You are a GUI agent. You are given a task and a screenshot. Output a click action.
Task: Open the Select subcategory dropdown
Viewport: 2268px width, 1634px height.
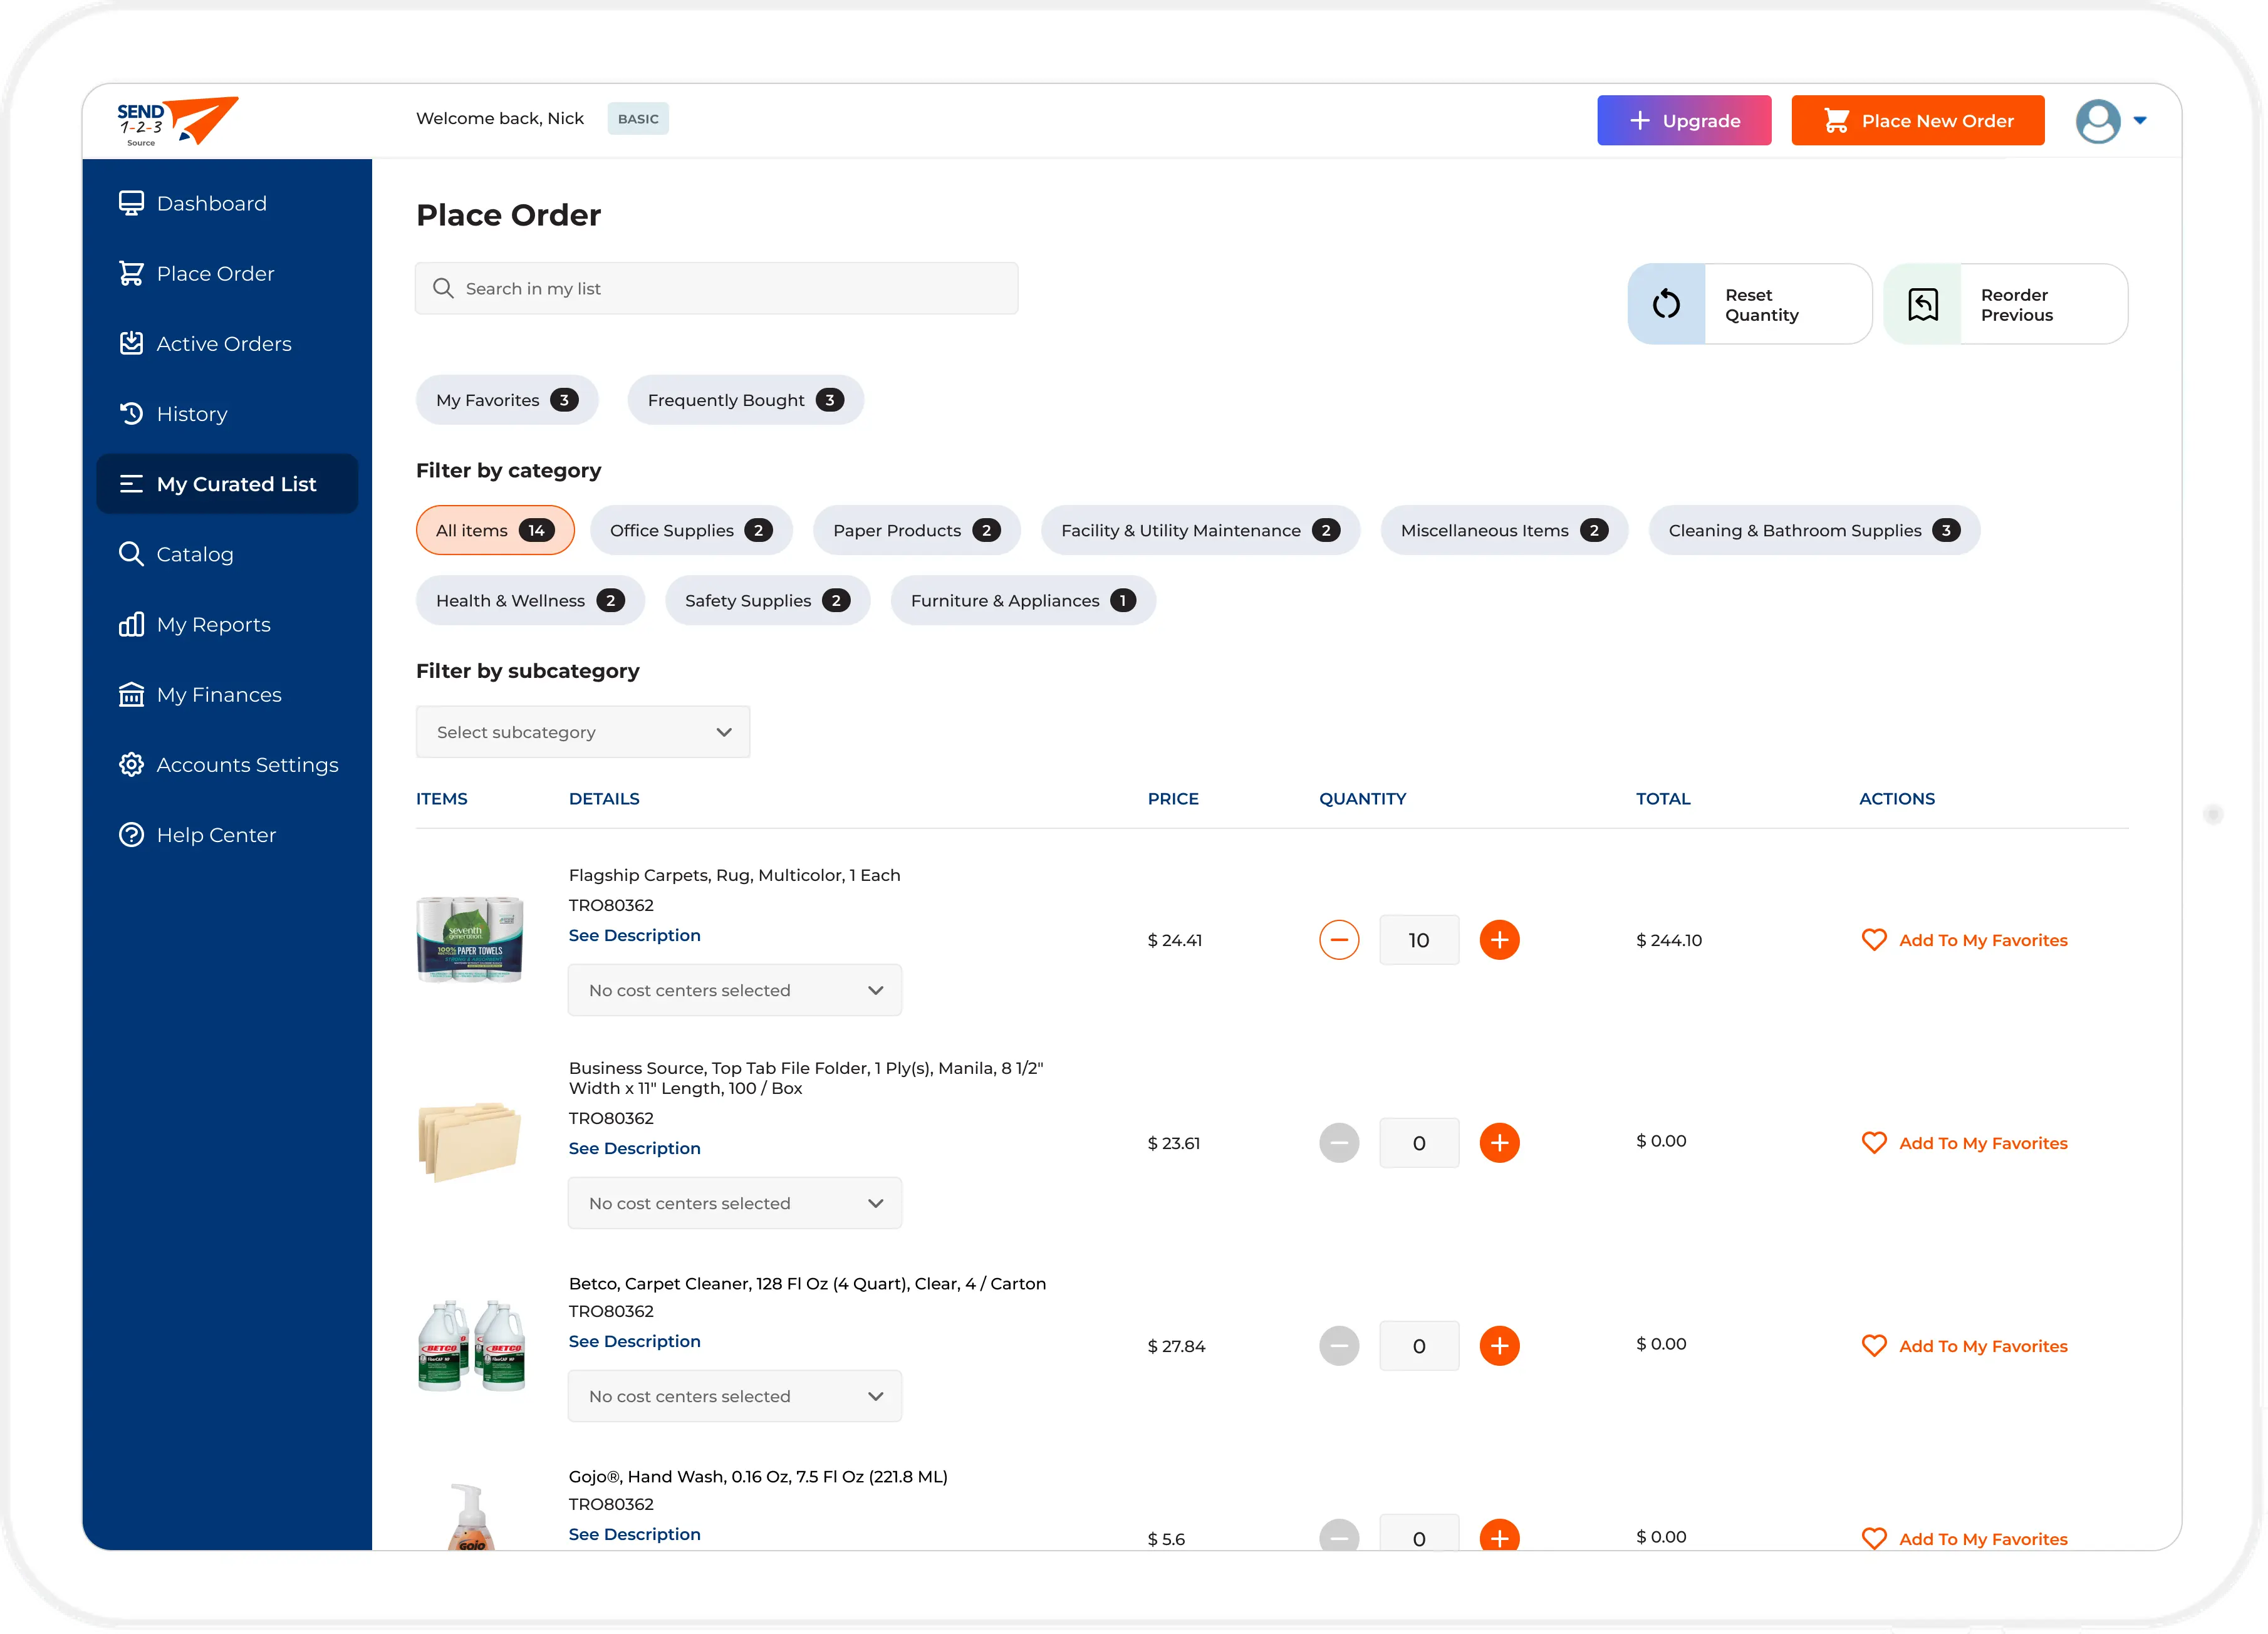[x=583, y=732]
